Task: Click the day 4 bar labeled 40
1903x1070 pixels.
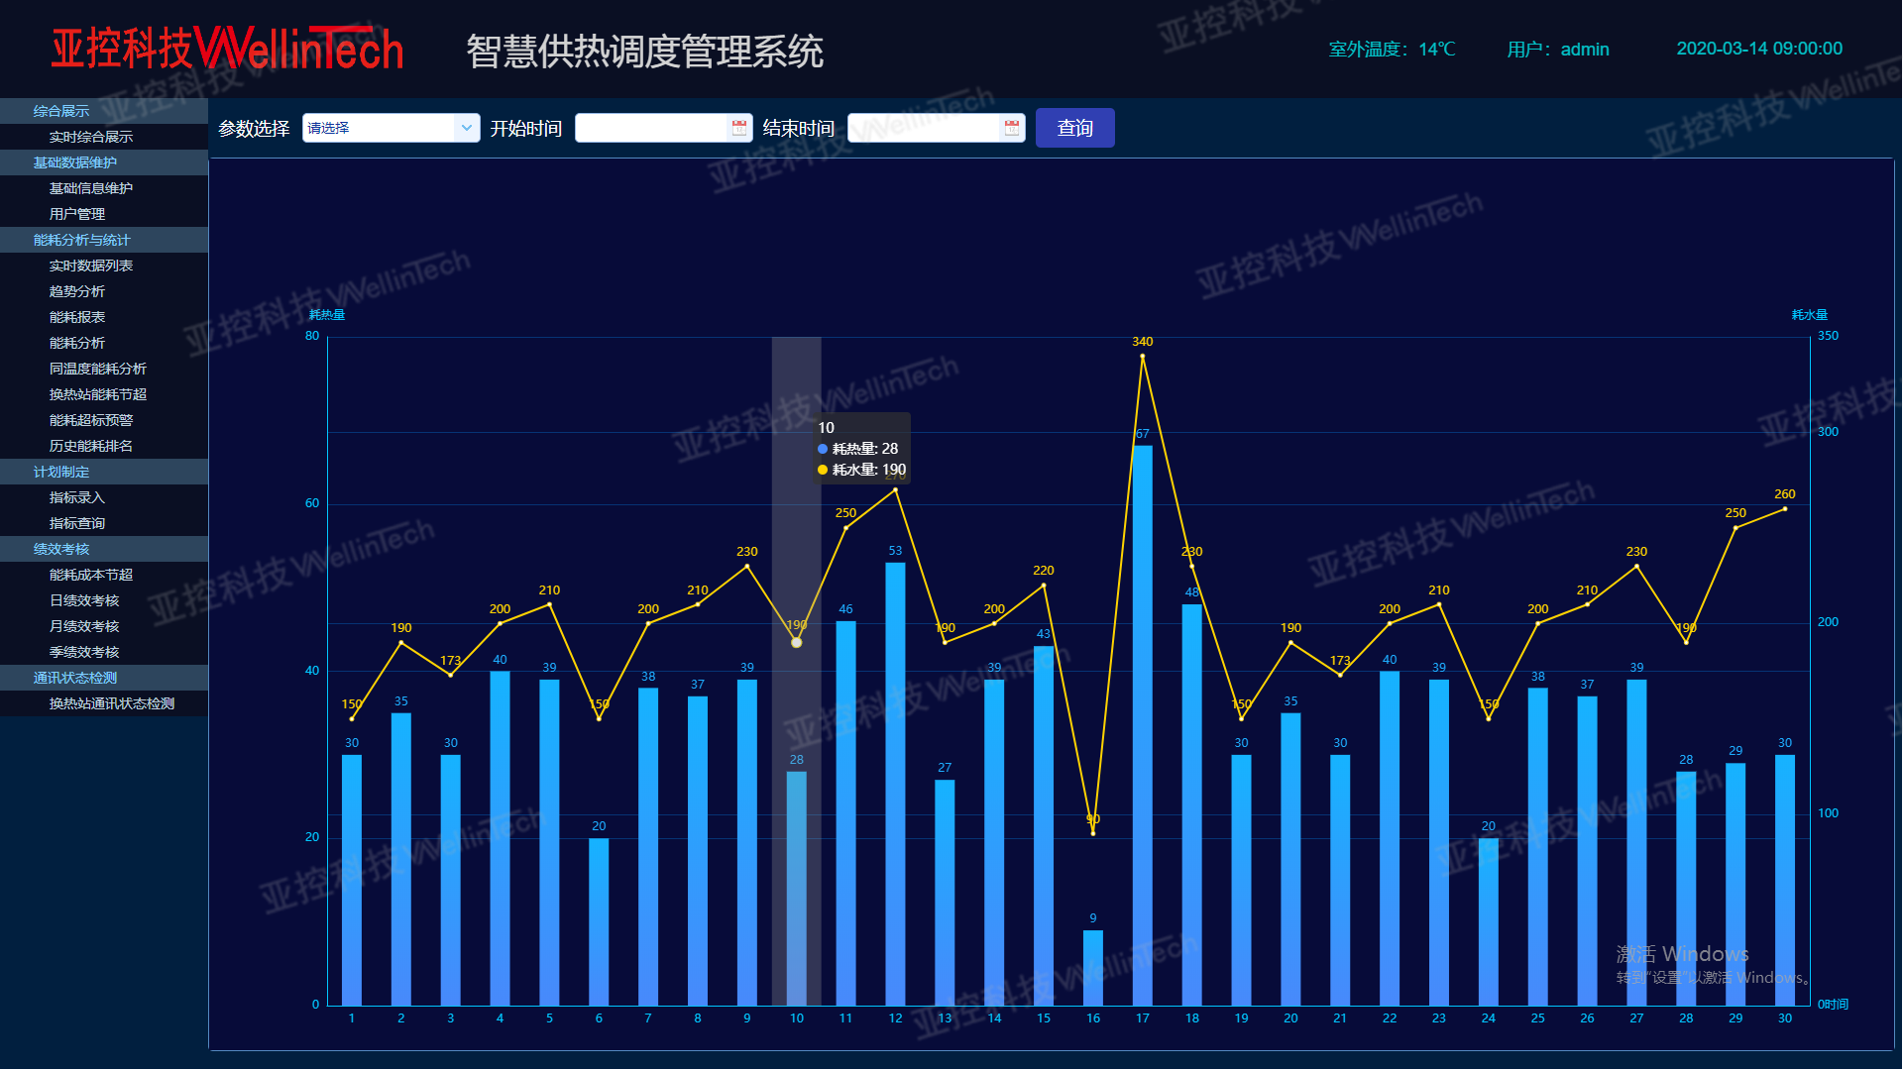Action: pyautogui.click(x=500, y=838)
